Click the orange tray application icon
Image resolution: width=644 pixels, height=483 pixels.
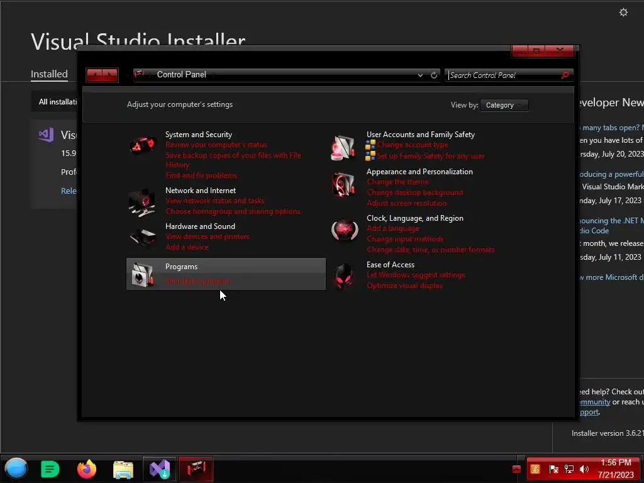pyautogui.click(x=535, y=469)
